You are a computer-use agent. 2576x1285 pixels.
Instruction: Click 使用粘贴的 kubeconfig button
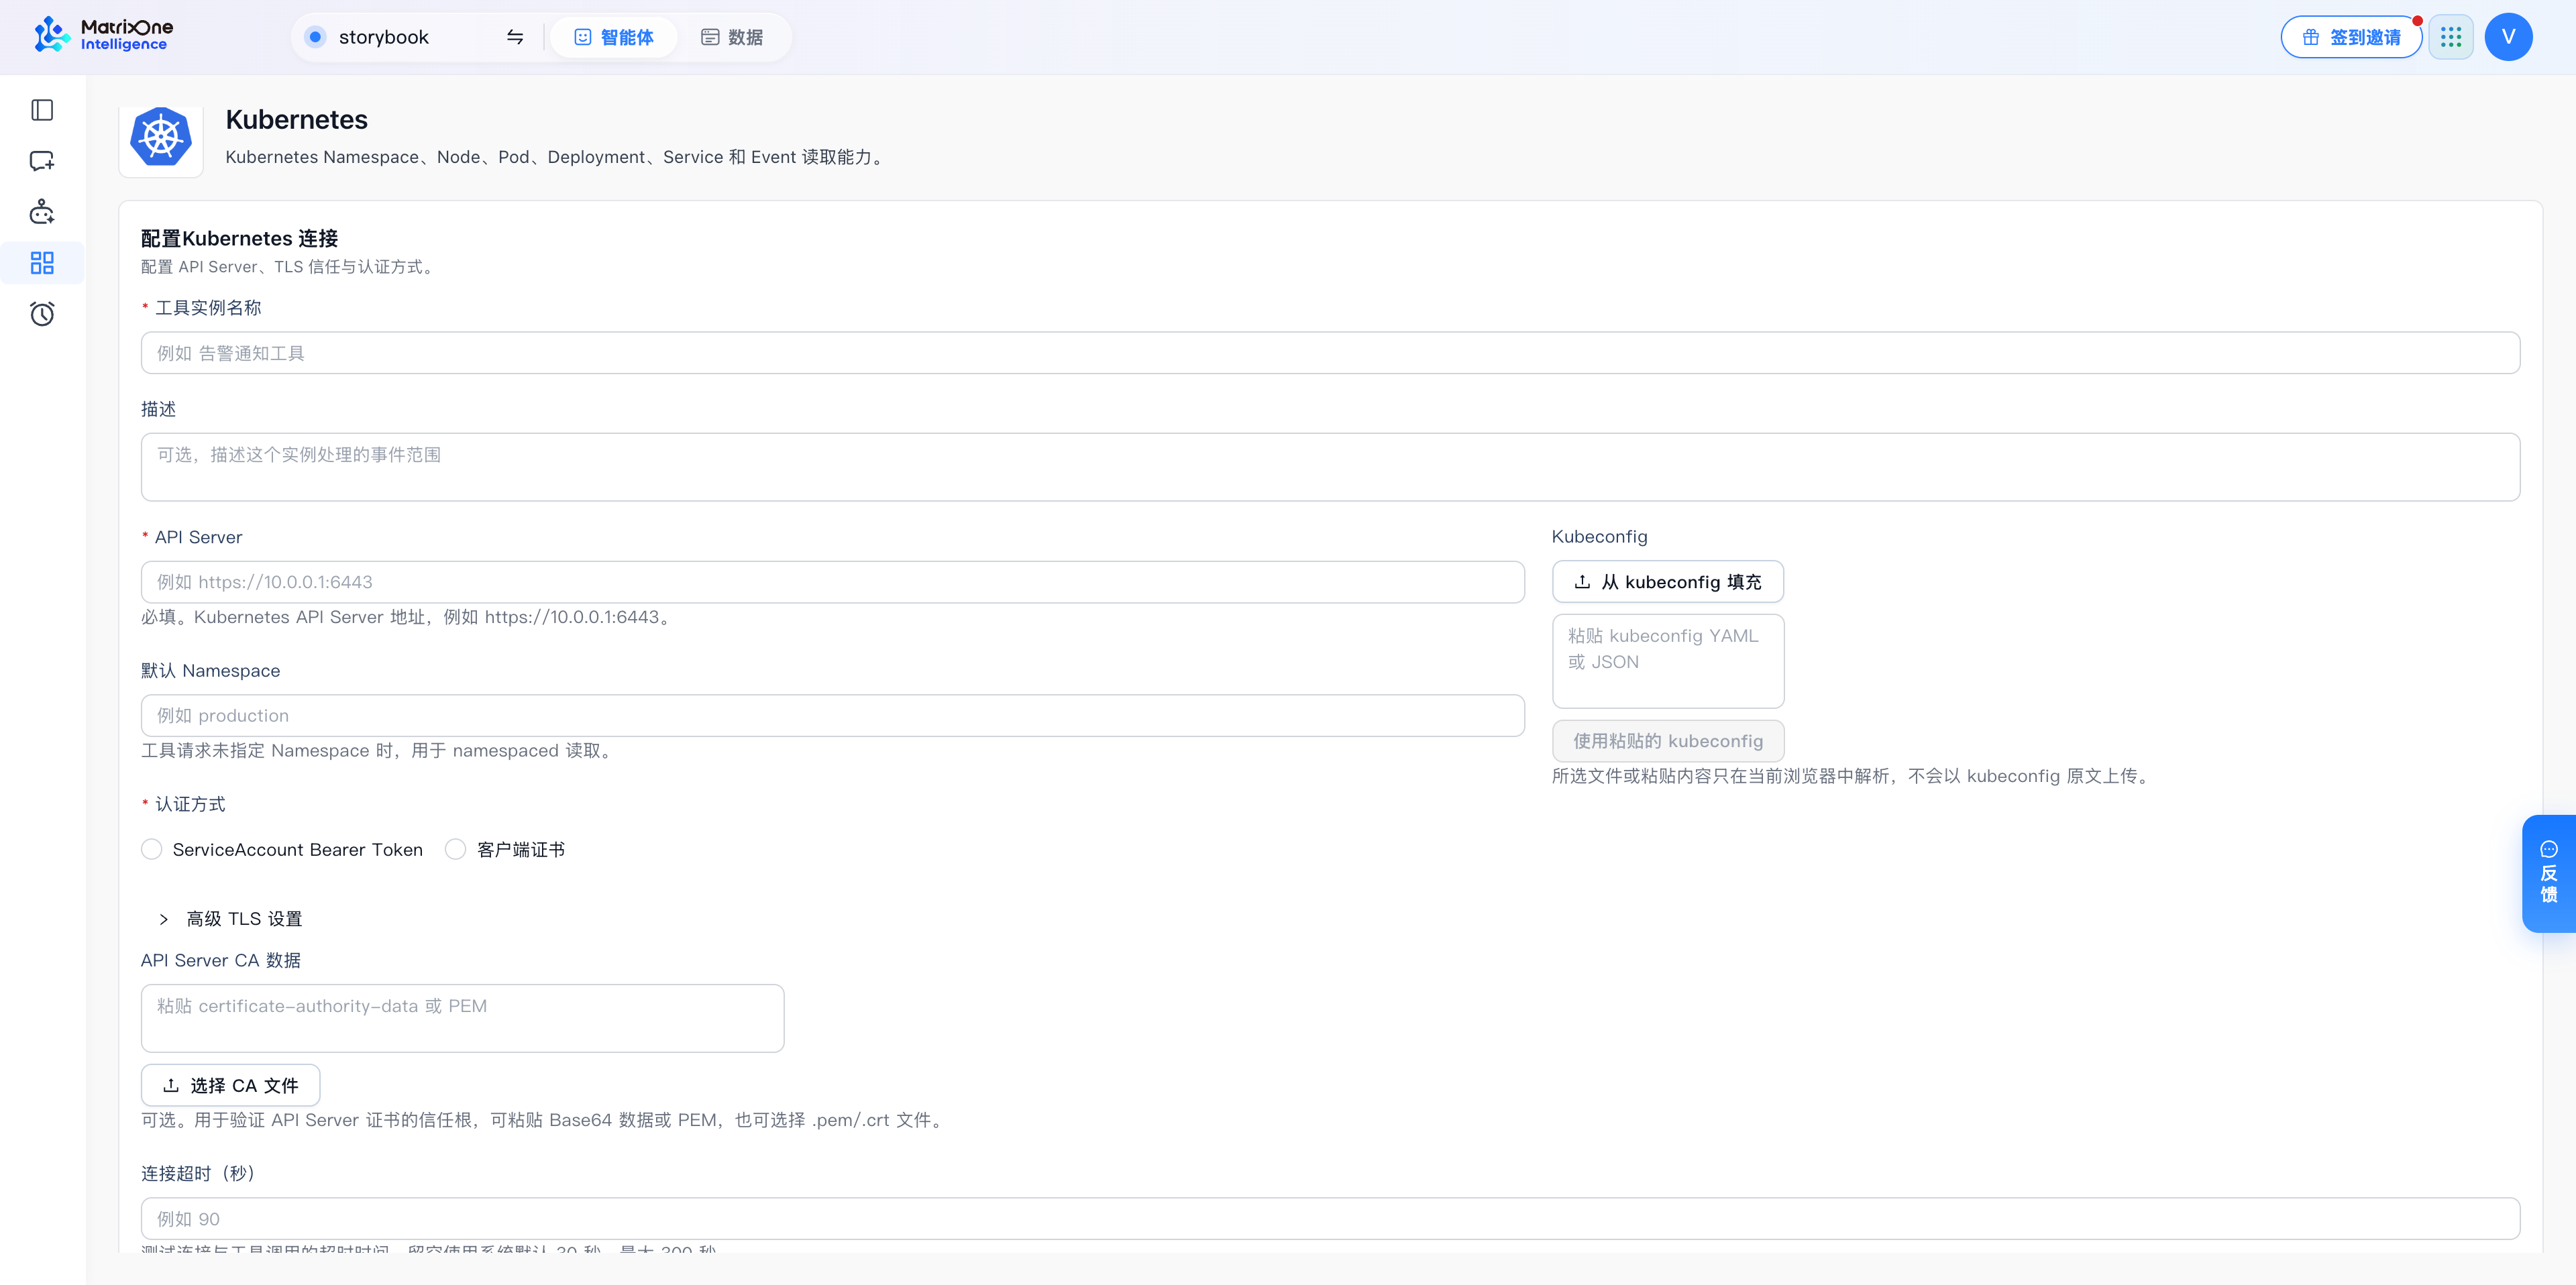click(1667, 741)
